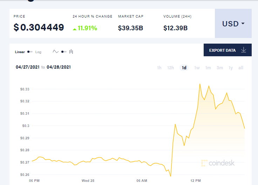Show the 3m time range
This screenshot has width=258, height=185.
tap(219, 68)
